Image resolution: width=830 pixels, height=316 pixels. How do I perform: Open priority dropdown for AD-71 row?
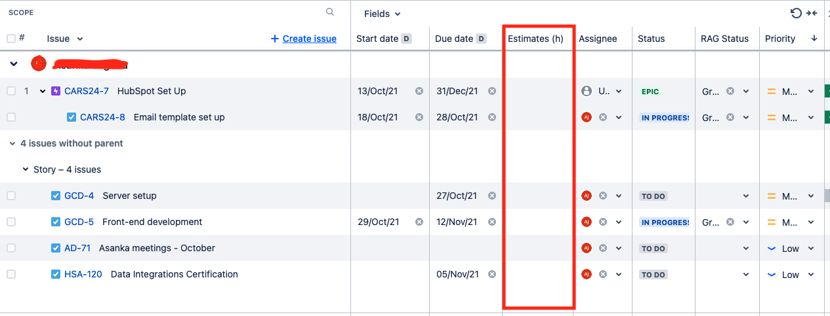[x=811, y=248]
